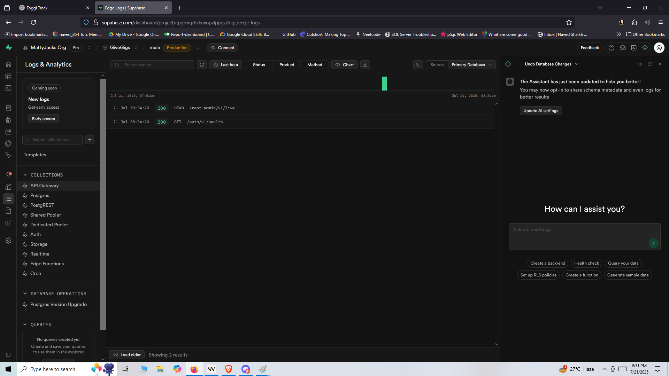Open the notifications inbox icon
This screenshot has height=376, width=669.
click(x=623, y=48)
